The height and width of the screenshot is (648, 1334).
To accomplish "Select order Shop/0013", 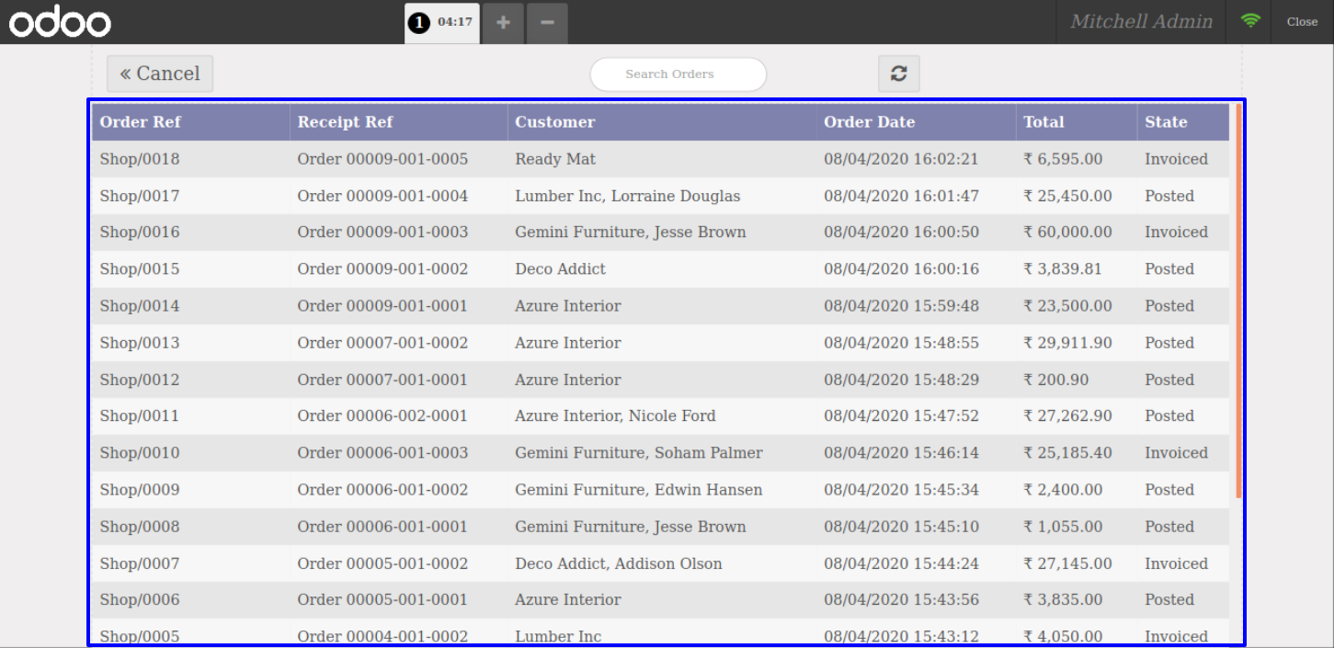I will coord(660,343).
